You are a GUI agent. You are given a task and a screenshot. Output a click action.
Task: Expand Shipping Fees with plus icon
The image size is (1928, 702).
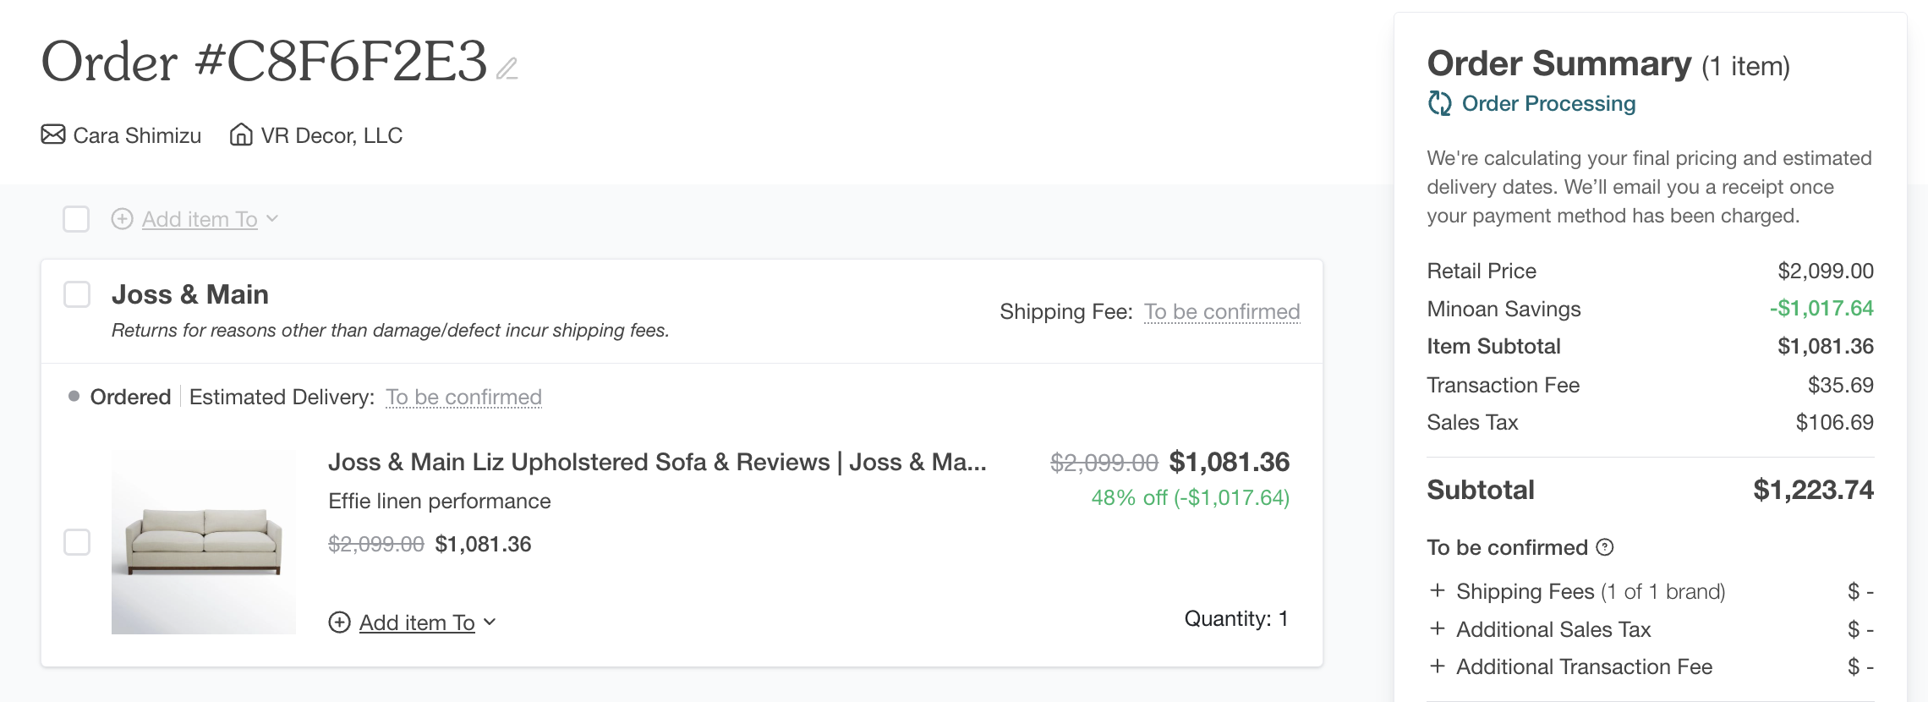click(1437, 590)
